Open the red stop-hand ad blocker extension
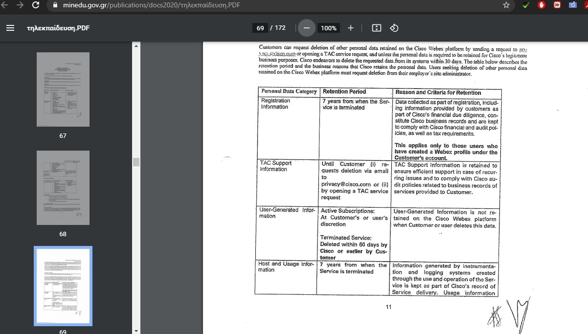The image size is (588, 334). point(542,5)
